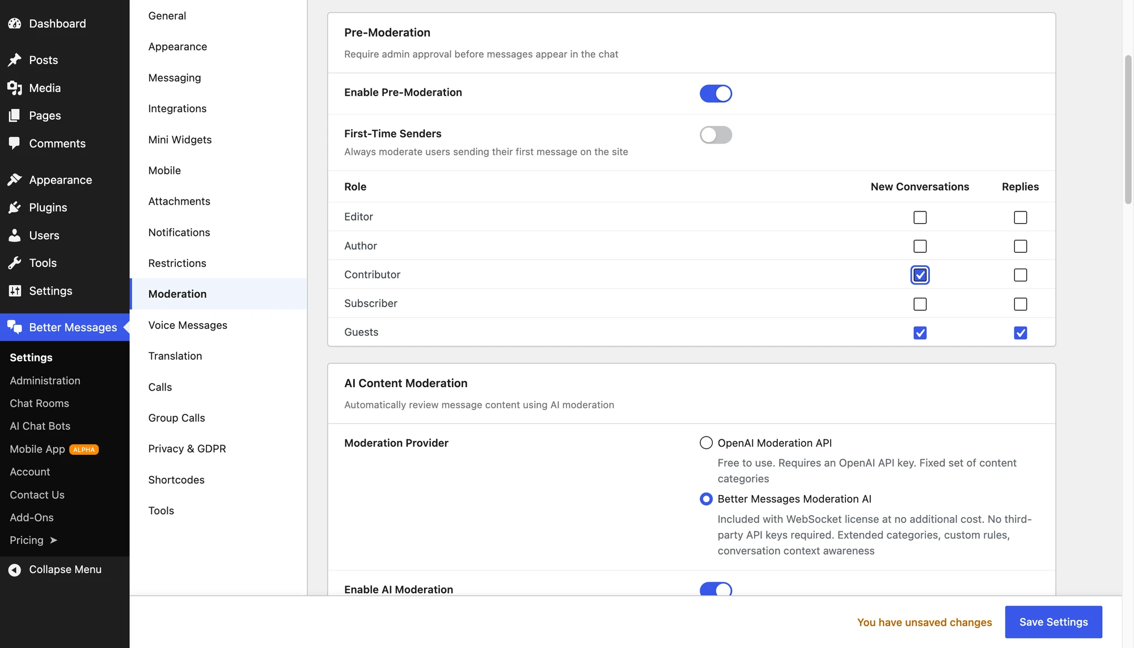Click the page vertical scrollbar thumb
The width and height of the screenshot is (1134, 648).
[1128, 129]
